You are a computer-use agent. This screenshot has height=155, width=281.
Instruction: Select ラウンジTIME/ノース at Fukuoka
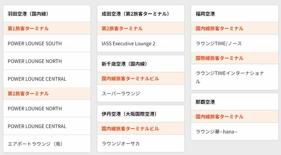coord(219,43)
